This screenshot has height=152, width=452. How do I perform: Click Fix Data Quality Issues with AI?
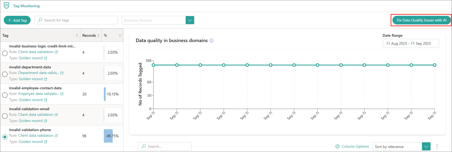click(421, 20)
